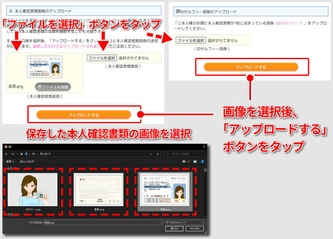Viewport: 333px width, 239px height.
Task: Open the file dialog help icon
Action: click(x=203, y=161)
